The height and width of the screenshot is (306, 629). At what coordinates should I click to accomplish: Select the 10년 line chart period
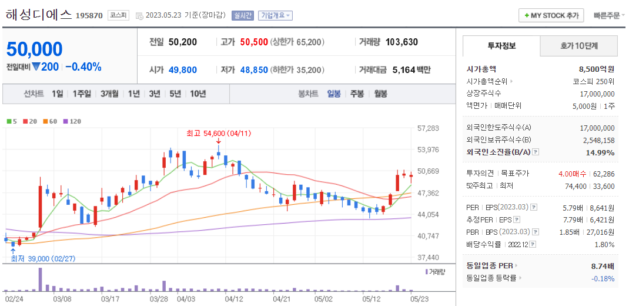(198, 94)
